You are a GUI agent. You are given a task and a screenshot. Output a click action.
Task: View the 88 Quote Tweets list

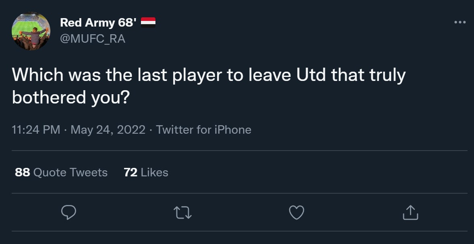pos(61,172)
